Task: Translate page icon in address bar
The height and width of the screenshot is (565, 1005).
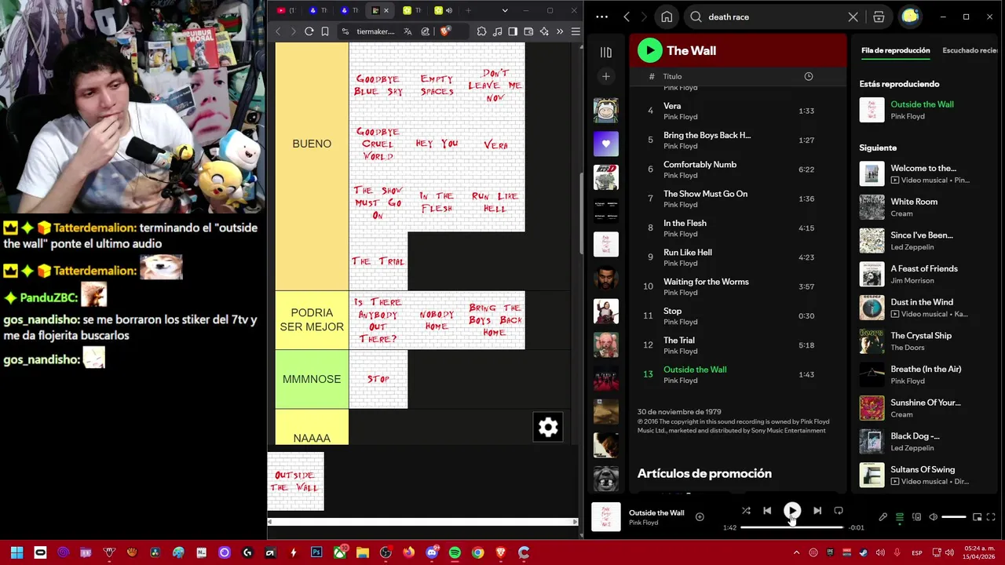Action: click(x=407, y=31)
